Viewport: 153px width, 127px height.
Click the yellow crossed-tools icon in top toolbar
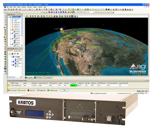click(x=73, y=10)
